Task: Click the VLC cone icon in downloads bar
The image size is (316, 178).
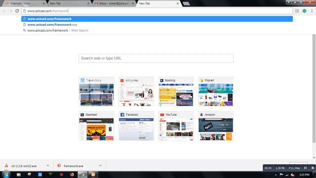Action: click(x=6, y=166)
